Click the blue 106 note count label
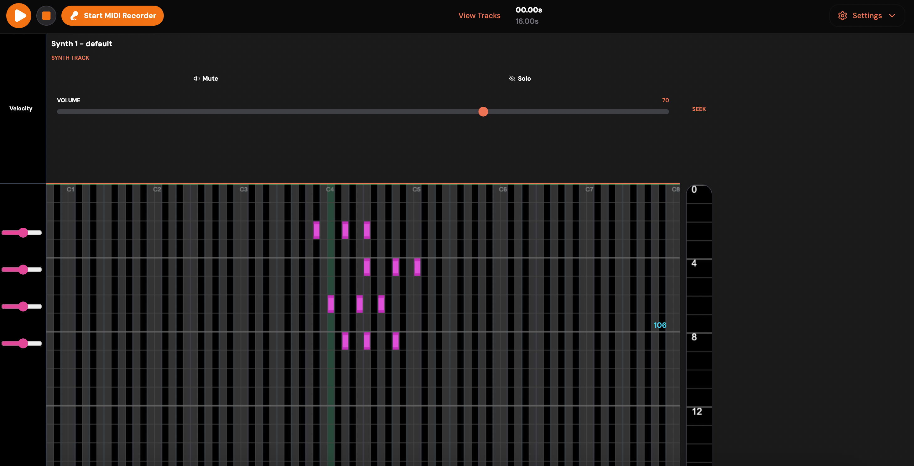Screen dimensions: 914x466 coord(660,325)
